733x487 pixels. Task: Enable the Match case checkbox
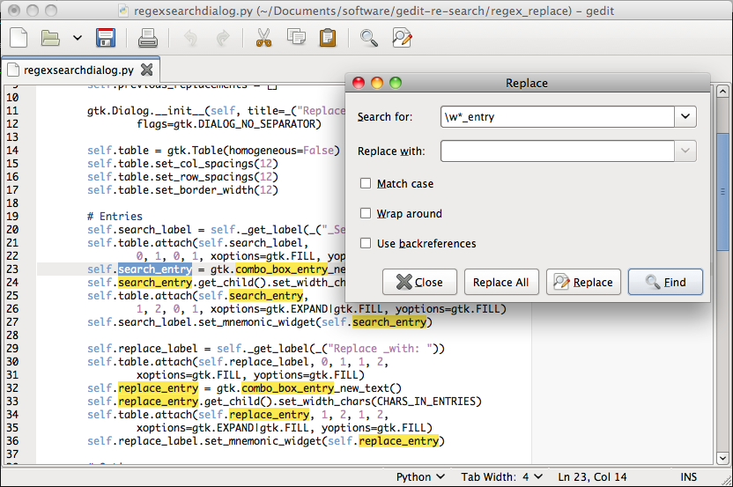(366, 184)
